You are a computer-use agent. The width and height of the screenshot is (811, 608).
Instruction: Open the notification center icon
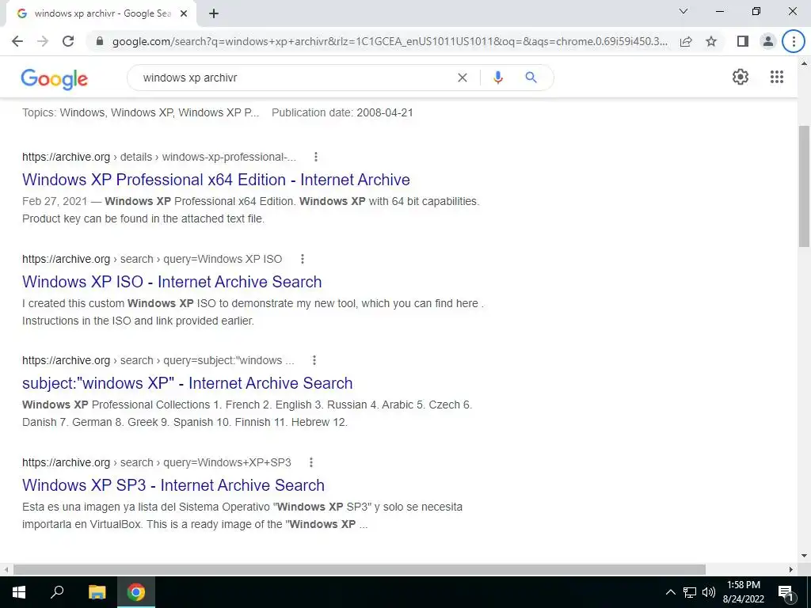pyautogui.click(x=786, y=592)
